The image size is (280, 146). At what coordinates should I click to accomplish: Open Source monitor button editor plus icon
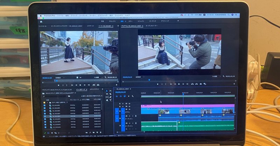[x=117, y=85]
